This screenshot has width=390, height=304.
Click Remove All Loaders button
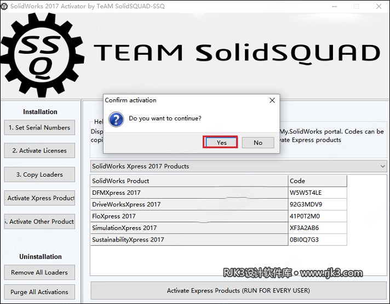[x=39, y=272]
